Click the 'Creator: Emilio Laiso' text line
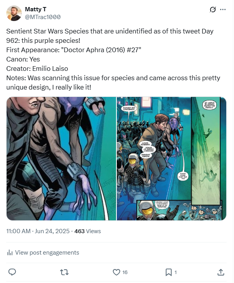234x283 pixels. tap(37, 68)
